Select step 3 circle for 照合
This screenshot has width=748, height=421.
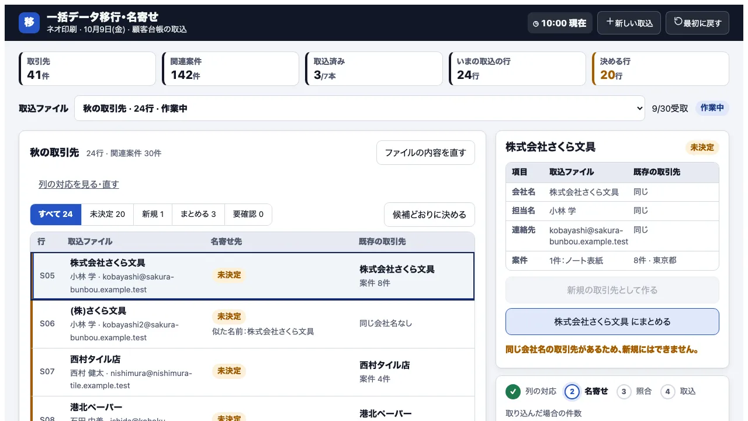pos(624,391)
